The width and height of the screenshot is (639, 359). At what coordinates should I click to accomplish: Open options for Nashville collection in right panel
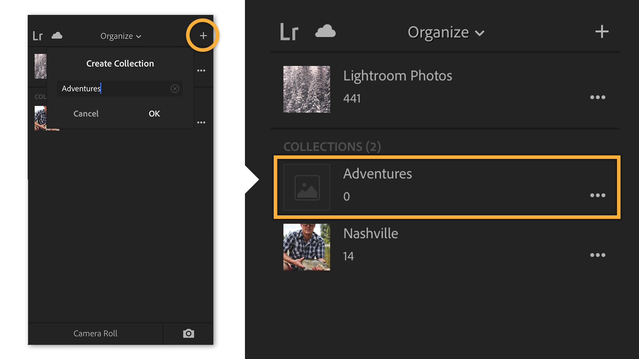tap(597, 255)
